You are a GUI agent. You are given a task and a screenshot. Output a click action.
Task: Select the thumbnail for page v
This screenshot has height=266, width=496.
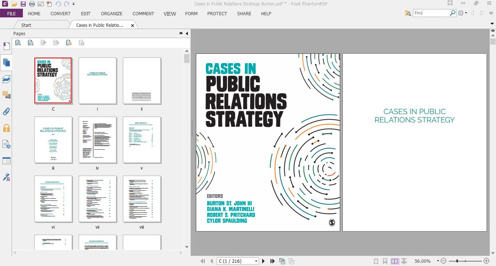[x=142, y=140]
